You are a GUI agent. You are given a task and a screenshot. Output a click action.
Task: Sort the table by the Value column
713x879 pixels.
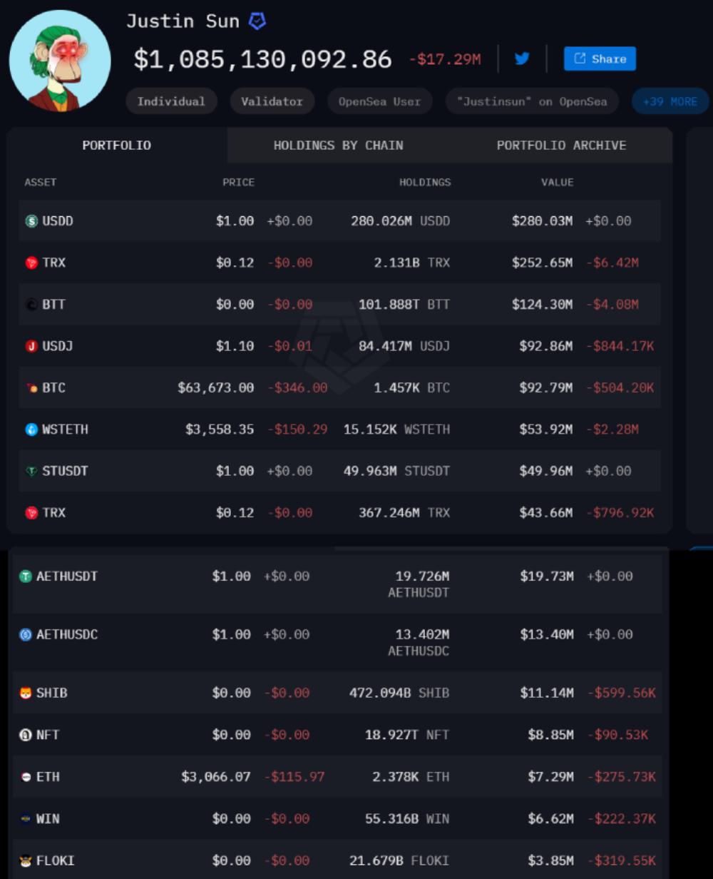pos(557,183)
